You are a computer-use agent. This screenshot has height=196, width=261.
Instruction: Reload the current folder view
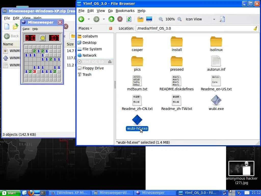tap(129, 19)
